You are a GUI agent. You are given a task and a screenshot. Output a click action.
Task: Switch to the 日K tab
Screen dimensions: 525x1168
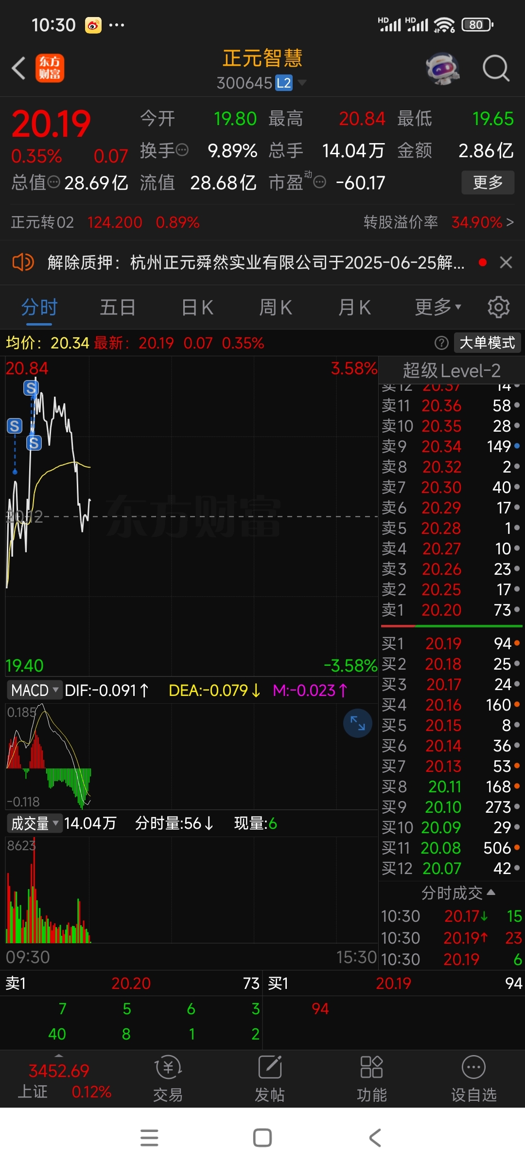point(197,308)
